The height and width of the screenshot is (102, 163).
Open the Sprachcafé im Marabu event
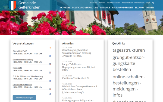point(22,85)
